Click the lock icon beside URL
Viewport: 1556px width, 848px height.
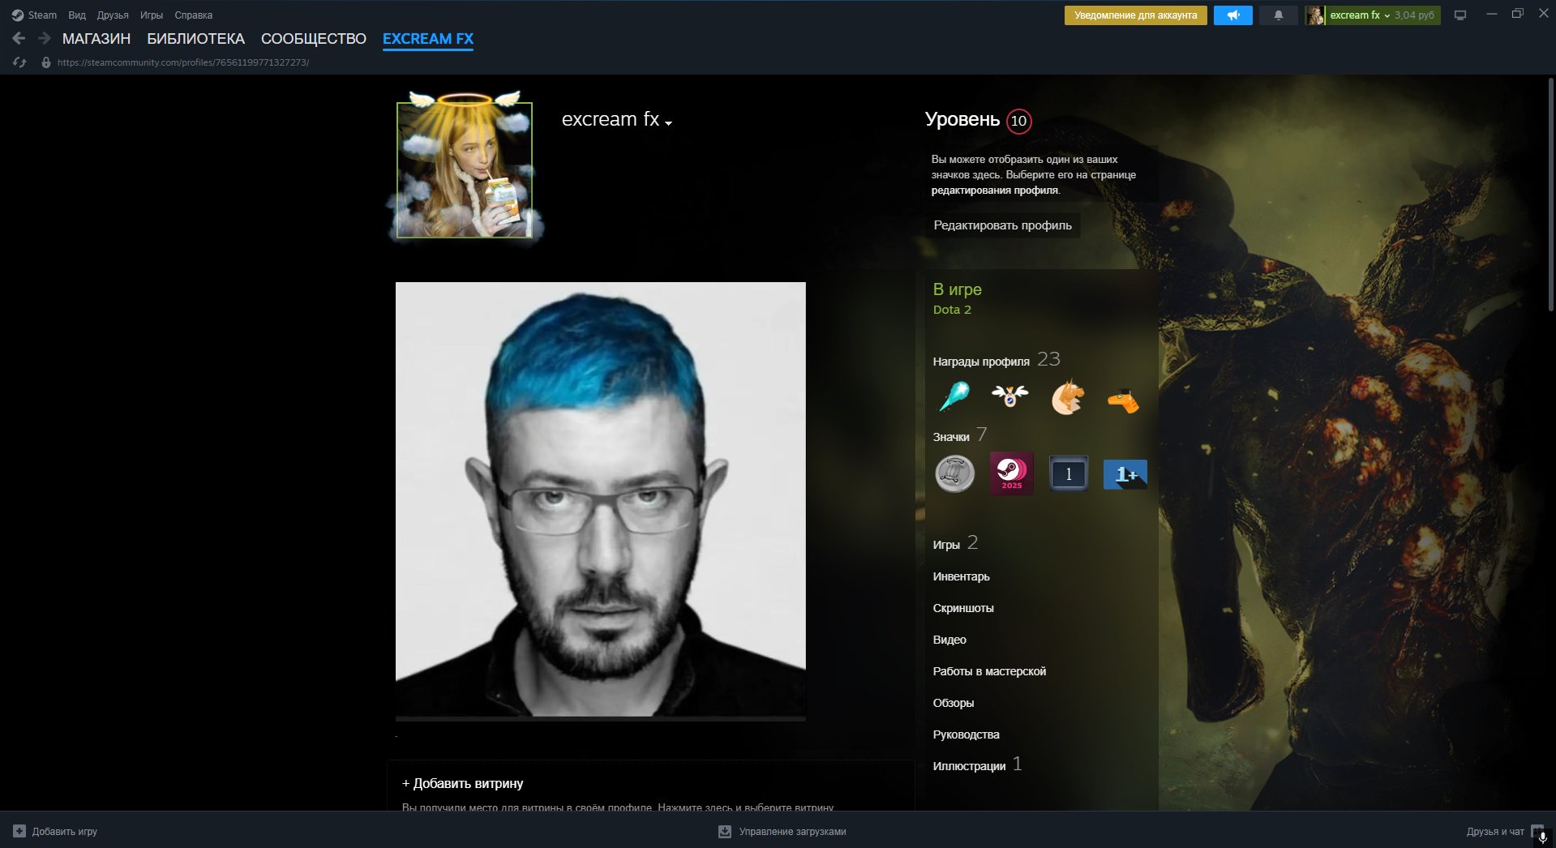(x=46, y=62)
